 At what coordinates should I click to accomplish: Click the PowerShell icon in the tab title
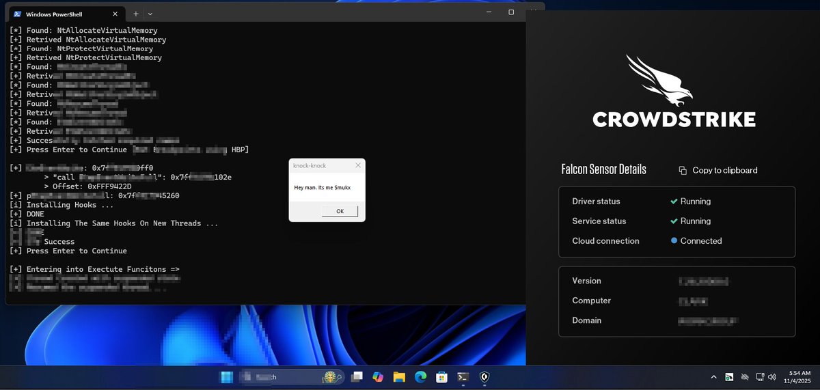point(16,14)
